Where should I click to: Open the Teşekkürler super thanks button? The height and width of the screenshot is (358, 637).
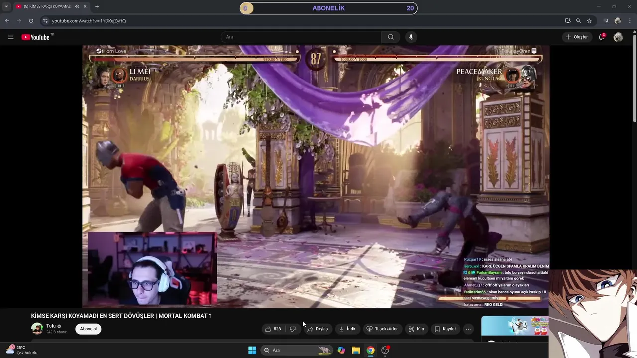(x=382, y=329)
